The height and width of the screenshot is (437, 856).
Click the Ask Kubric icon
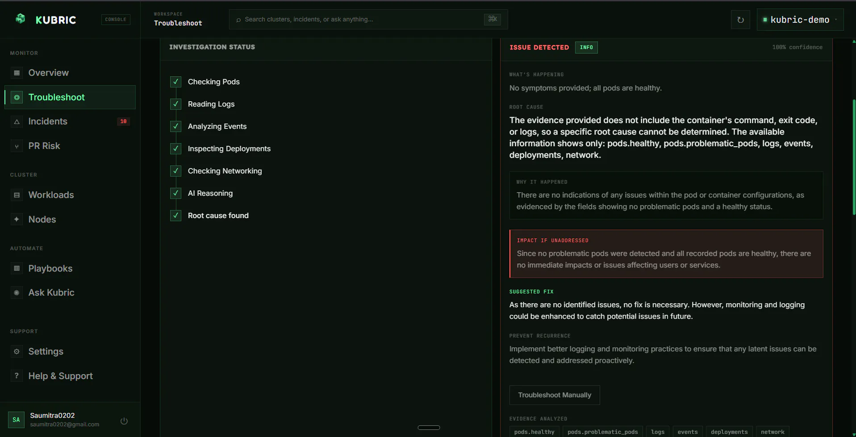pos(17,293)
